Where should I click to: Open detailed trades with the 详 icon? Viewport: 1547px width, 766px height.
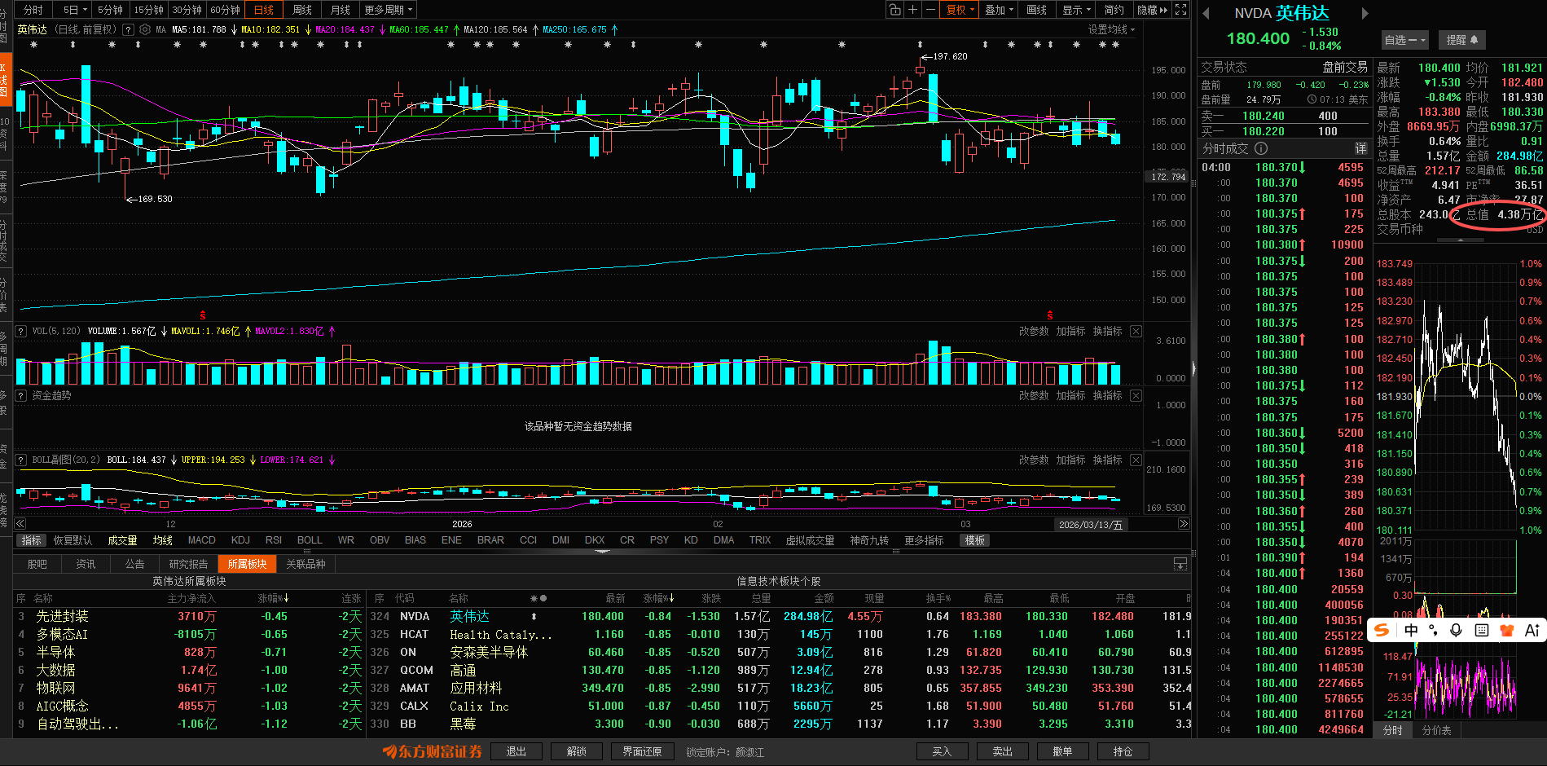[1360, 148]
